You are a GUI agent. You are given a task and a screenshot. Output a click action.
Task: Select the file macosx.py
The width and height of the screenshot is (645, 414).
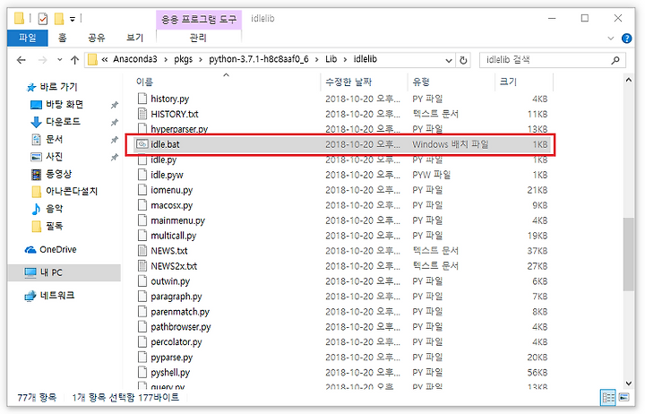coord(171,205)
